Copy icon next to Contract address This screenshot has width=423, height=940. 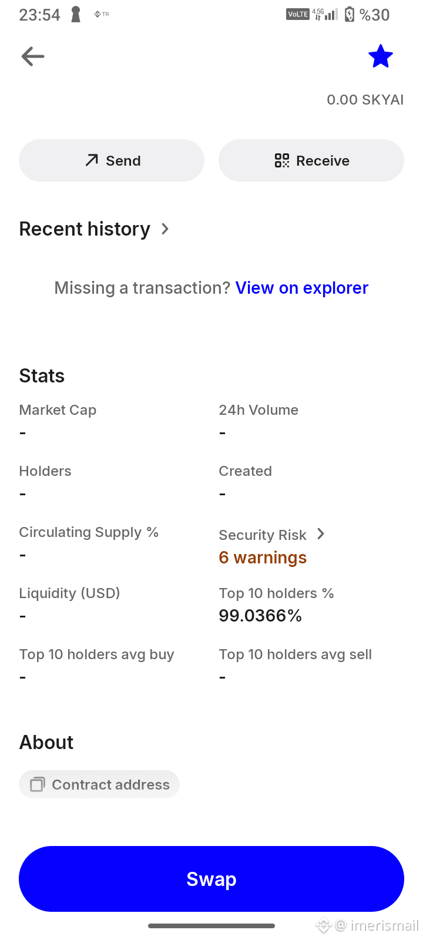click(x=37, y=784)
